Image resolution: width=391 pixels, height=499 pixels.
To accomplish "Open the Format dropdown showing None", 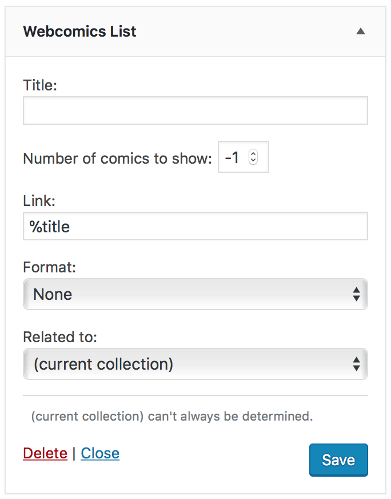I will [x=195, y=294].
